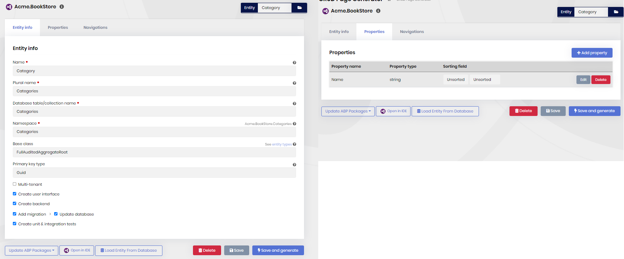Viewport: 624px width, 259px height.
Task: Click the help icon for Base class field
Action: pyautogui.click(x=294, y=144)
